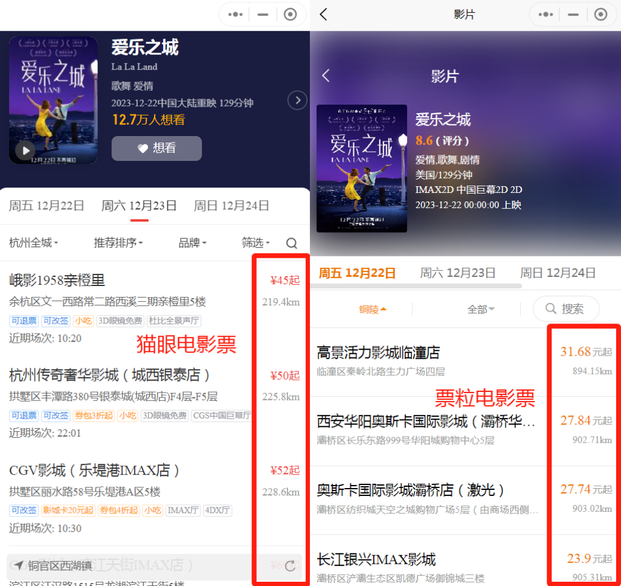
Task: Select the 高景活力影城临潼店 cinema
Action: click(378, 353)
